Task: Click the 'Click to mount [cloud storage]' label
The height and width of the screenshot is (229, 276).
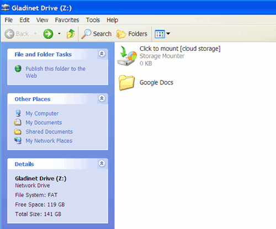Action: [x=180, y=49]
